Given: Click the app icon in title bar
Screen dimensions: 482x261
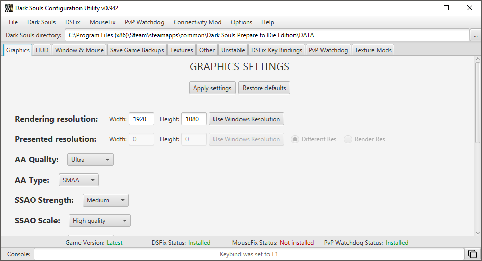Looking at the screenshot, I should (x=8, y=8).
